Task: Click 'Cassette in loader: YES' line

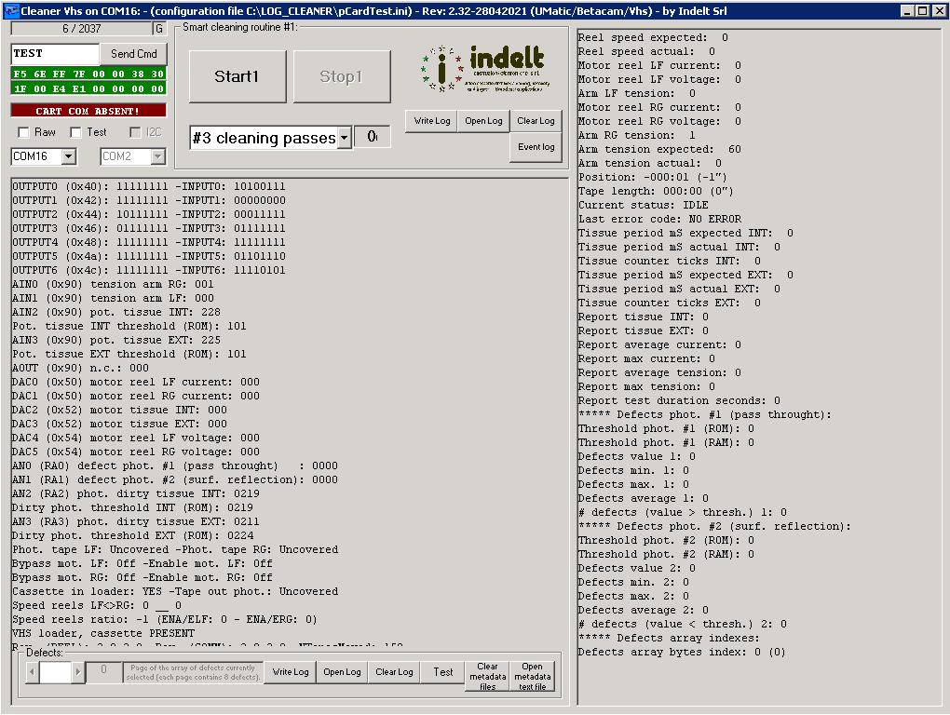Action: [x=175, y=591]
